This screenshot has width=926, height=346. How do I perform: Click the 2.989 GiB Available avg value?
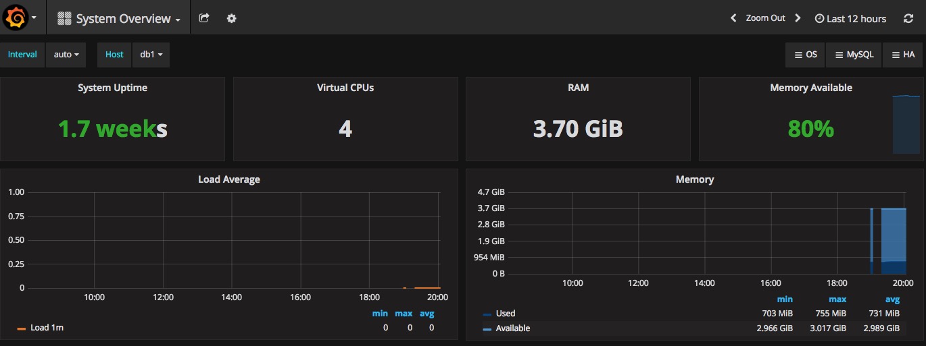tap(881, 328)
